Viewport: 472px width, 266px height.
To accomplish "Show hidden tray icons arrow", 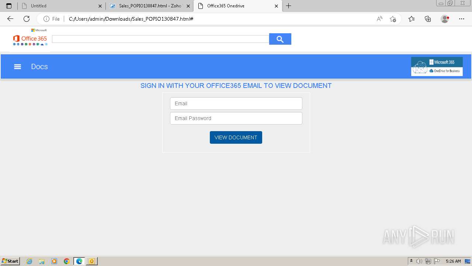I will point(411,261).
